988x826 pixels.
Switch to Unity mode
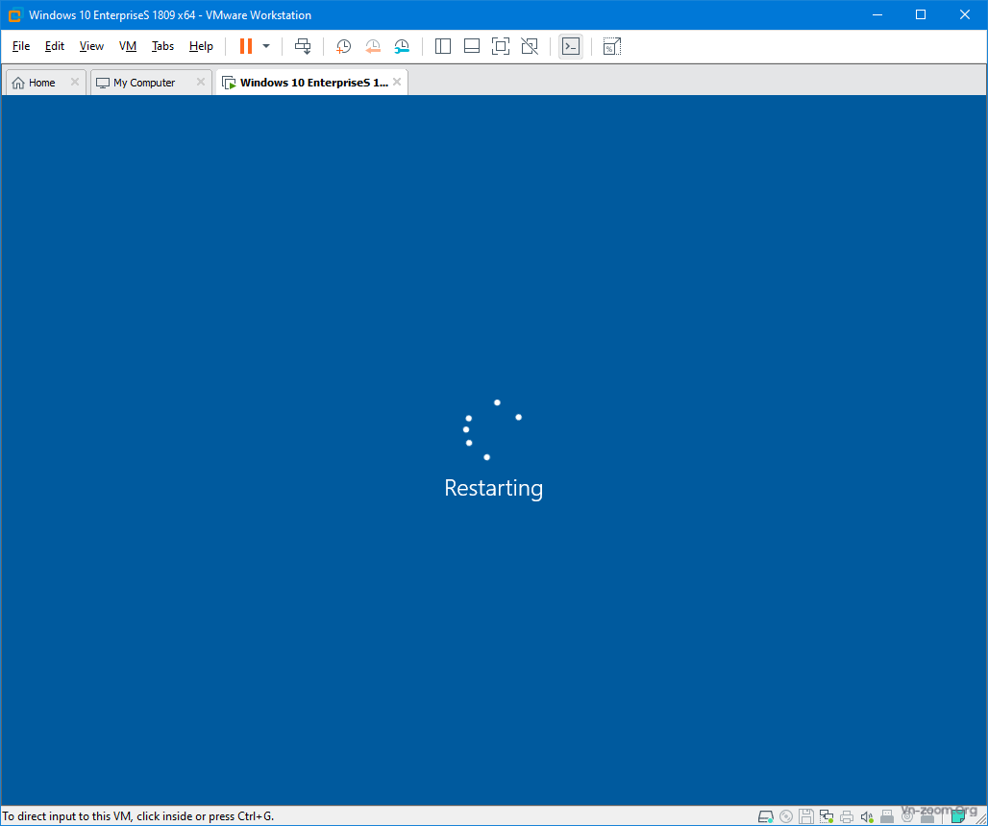[x=530, y=46]
